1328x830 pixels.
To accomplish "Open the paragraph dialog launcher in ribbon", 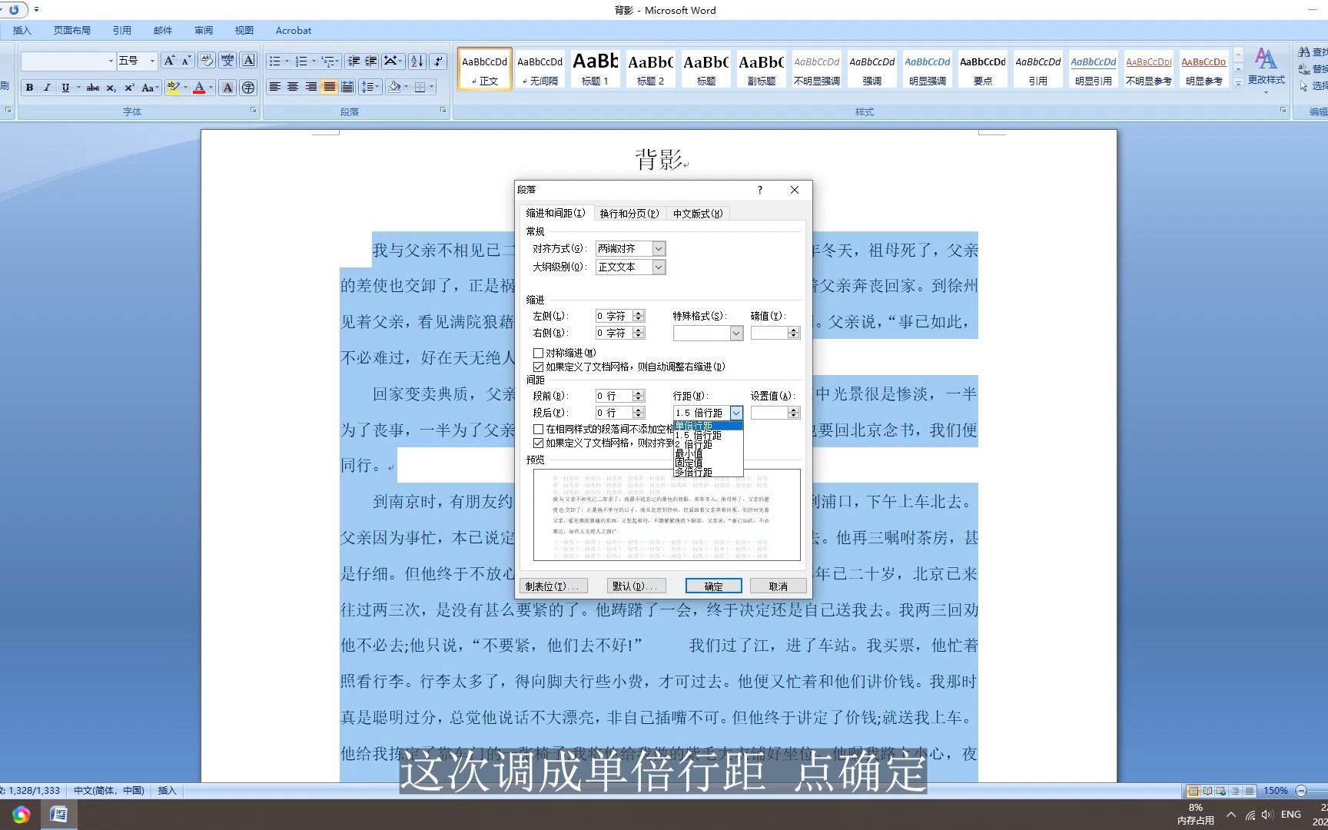I will [443, 111].
